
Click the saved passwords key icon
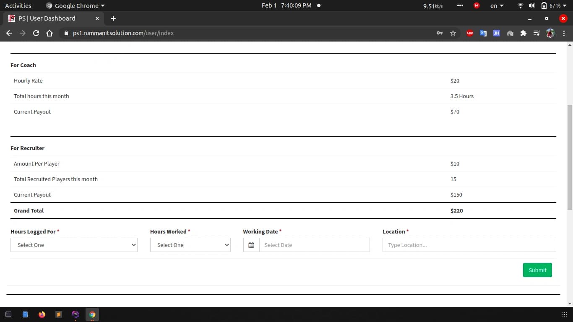tap(440, 33)
